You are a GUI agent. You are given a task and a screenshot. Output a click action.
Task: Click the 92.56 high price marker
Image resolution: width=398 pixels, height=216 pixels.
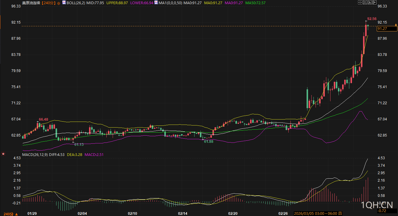click(x=372, y=19)
